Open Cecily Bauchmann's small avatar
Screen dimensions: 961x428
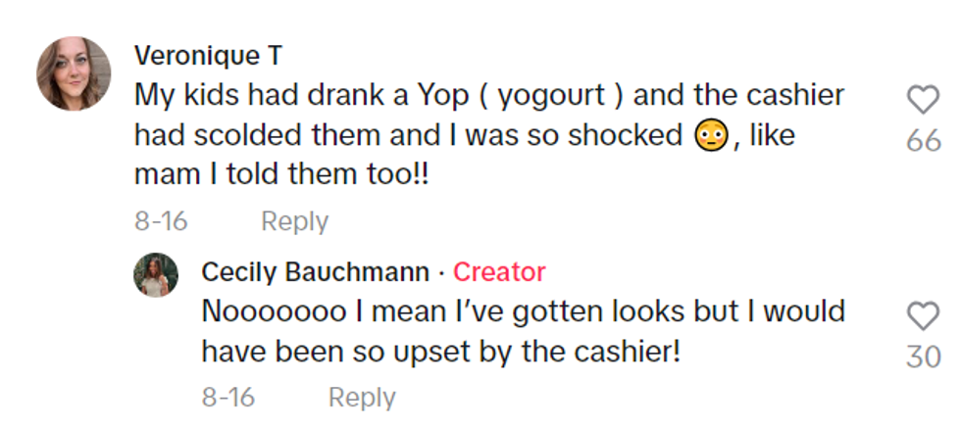tap(156, 274)
